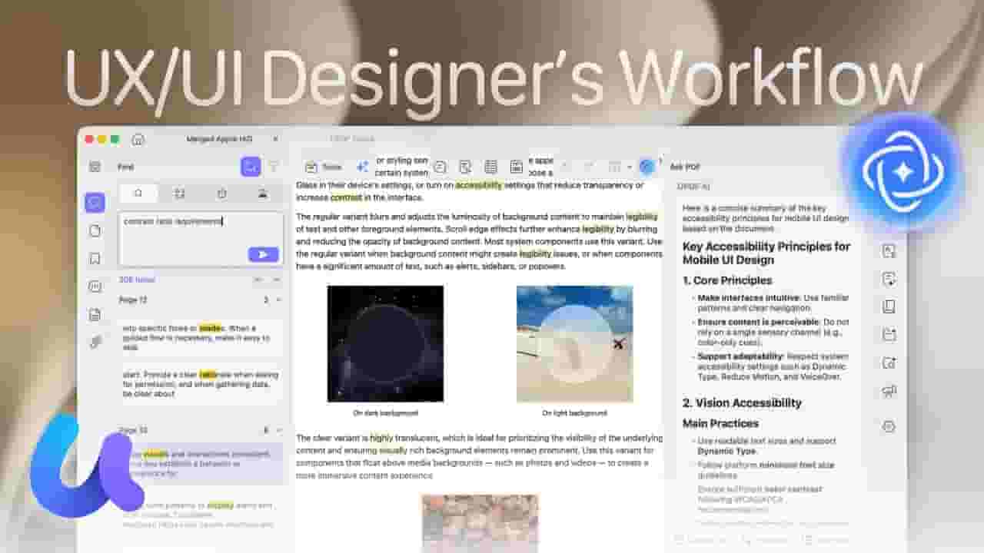
Task: Click the megaphone icon in right sidebar
Action: point(889,392)
